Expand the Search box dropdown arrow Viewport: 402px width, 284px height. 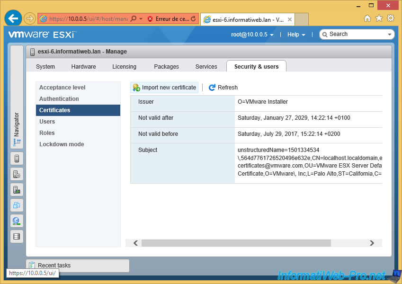[390, 35]
